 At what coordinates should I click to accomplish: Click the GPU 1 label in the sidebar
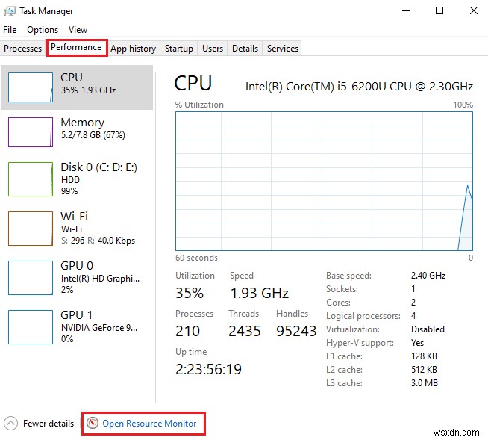(77, 315)
